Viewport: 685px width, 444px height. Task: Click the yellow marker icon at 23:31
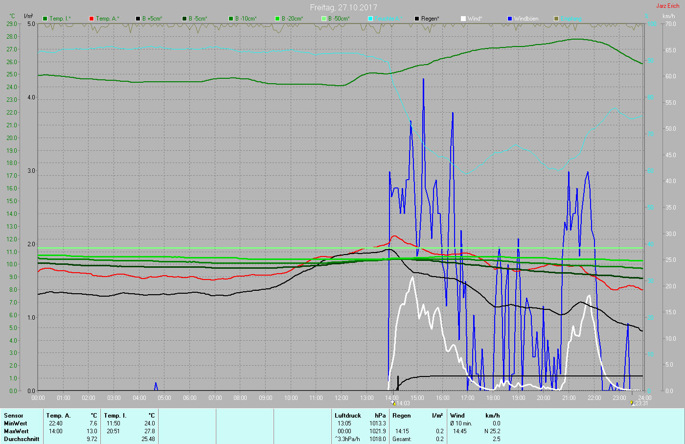pos(632,403)
